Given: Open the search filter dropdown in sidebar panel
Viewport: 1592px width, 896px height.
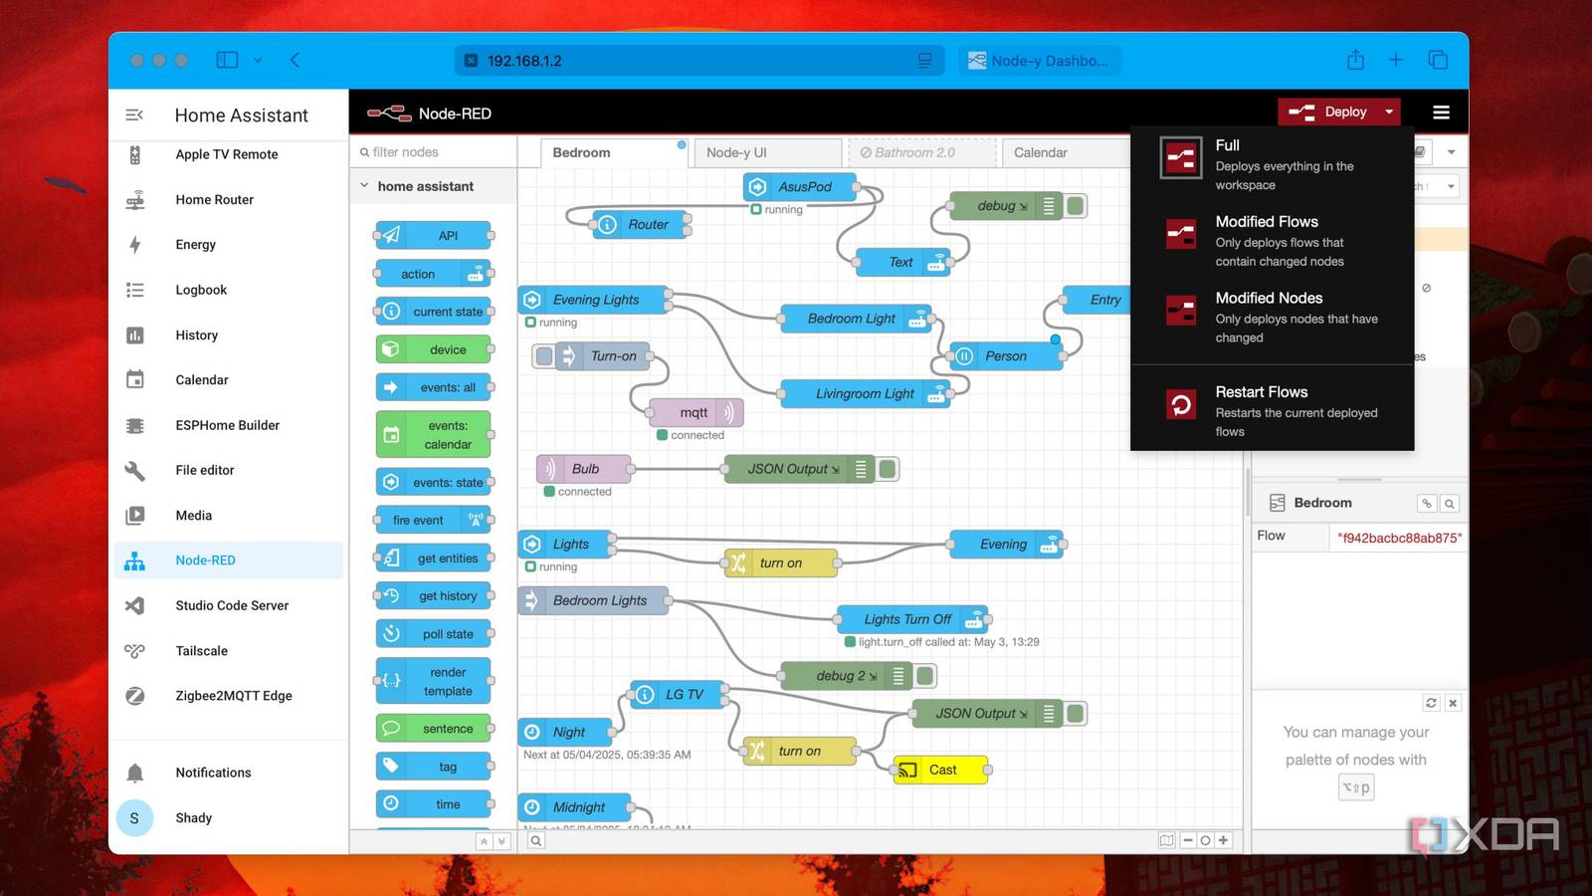Looking at the screenshot, I should [1451, 186].
